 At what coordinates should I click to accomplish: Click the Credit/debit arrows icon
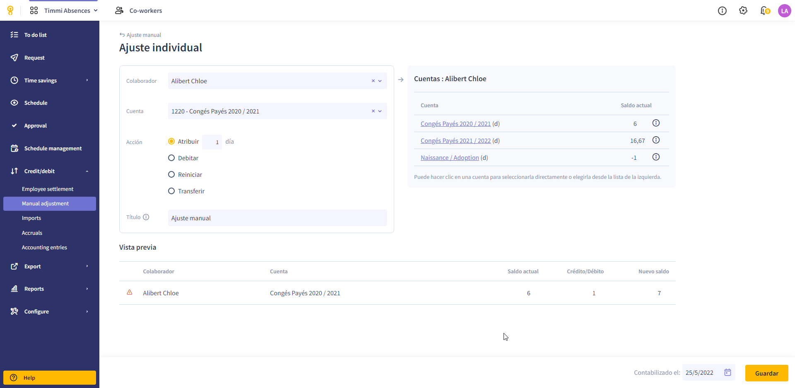14,171
